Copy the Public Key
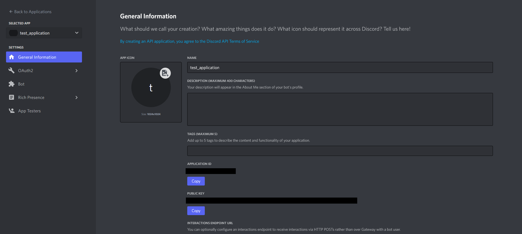Image resolution: width=522 pixels, height=234 pixels. pos(196,211)
